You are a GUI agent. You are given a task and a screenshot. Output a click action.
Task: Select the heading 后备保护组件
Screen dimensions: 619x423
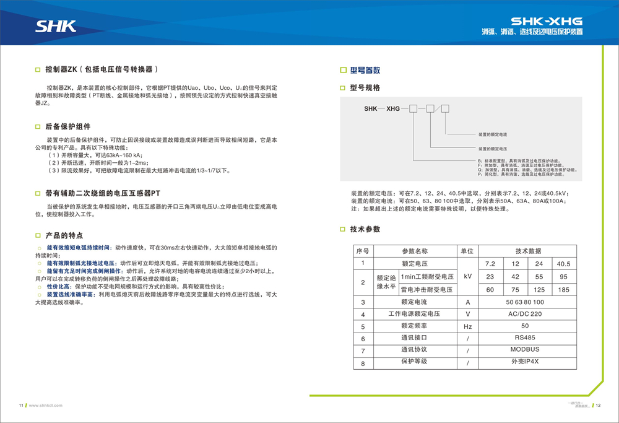pyautogui.click(x=68, y=127)
